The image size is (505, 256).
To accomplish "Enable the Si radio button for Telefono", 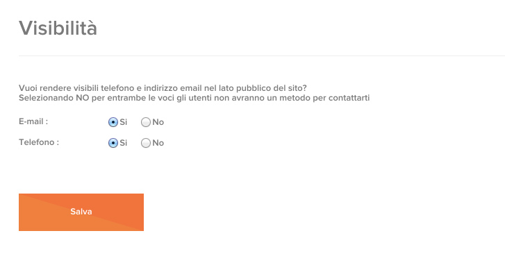I will pyautogui.click(x=113, y=143).
